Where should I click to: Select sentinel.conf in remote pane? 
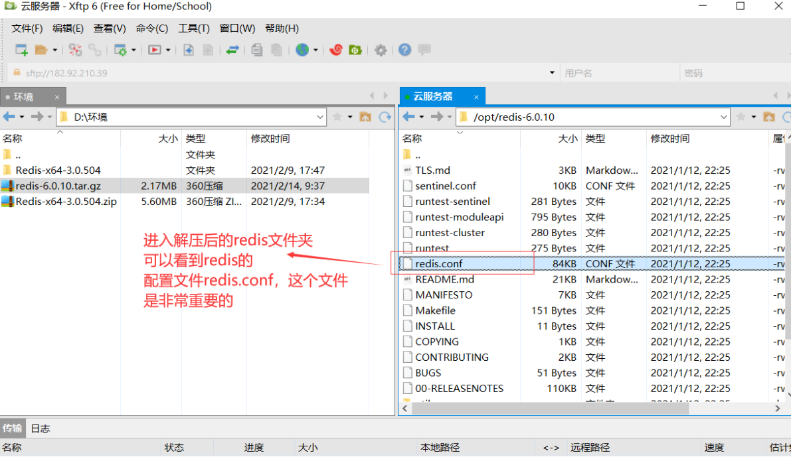[x=592, y=186]
